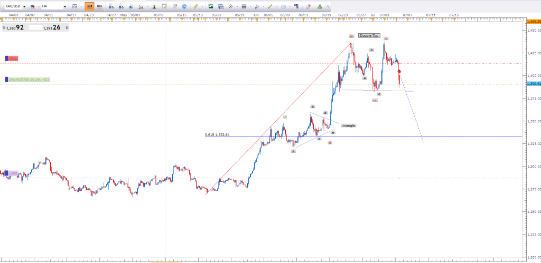Toggle the Bid price display
This screenshot has height=263, width=541.
pyautogui.click(x=89, y=6)
